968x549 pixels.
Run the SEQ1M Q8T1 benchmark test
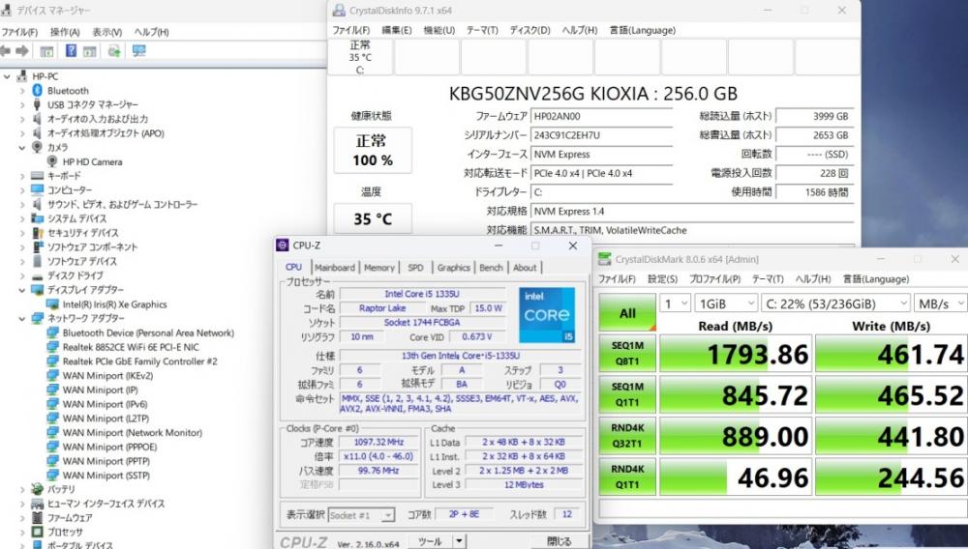(627, 354)
